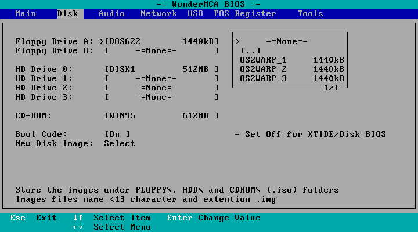Open parent folder [..] in image list
This screenshot has height=232, width=418.
(250, 50)
